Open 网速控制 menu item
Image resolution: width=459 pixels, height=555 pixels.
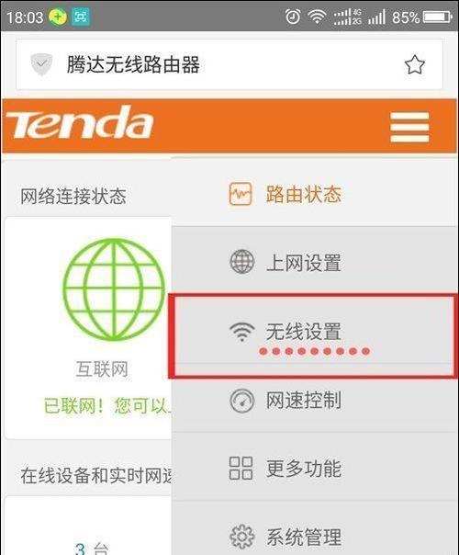[315, 401]
